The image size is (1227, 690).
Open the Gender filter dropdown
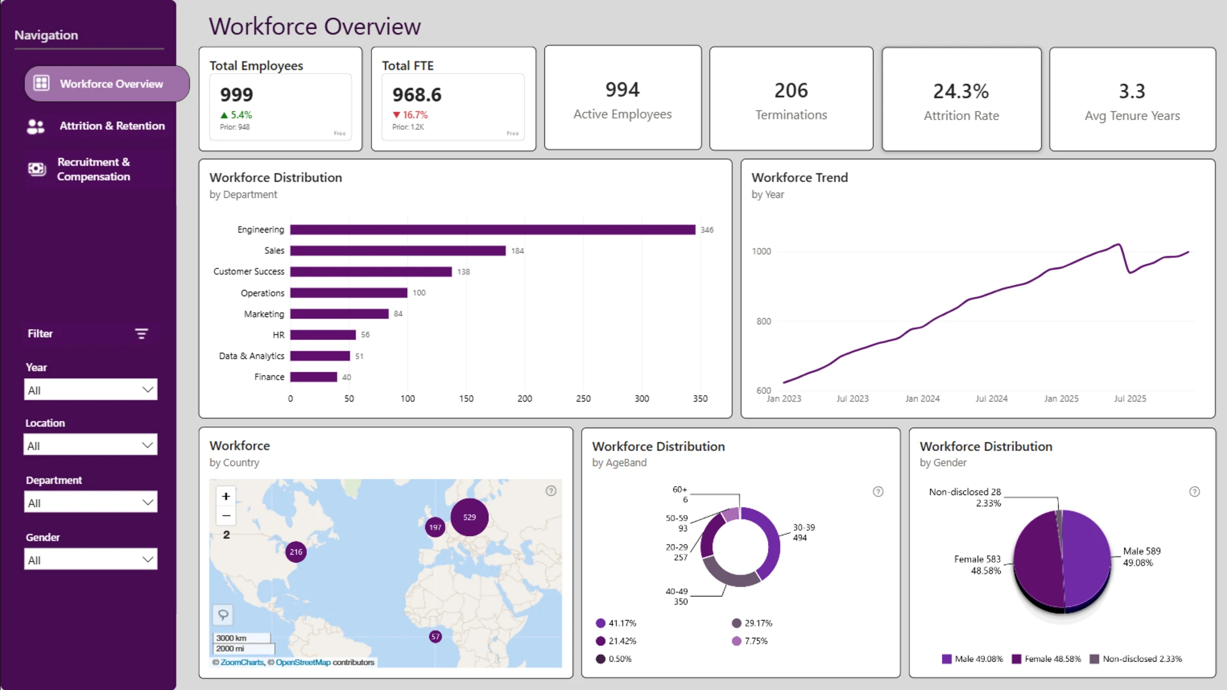tap(91, 560)
